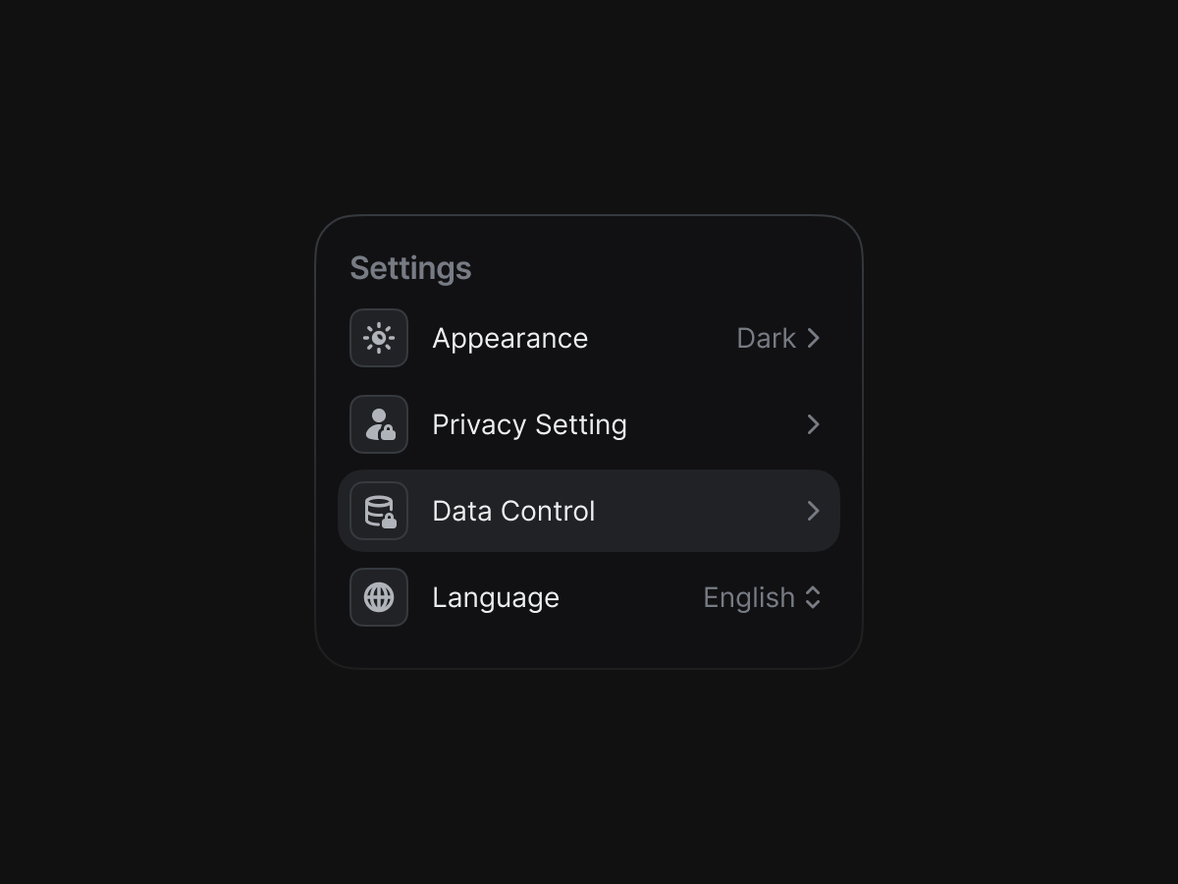Open Appearance via its brightness icon
1178x884 pixels.
click(379, 338)
